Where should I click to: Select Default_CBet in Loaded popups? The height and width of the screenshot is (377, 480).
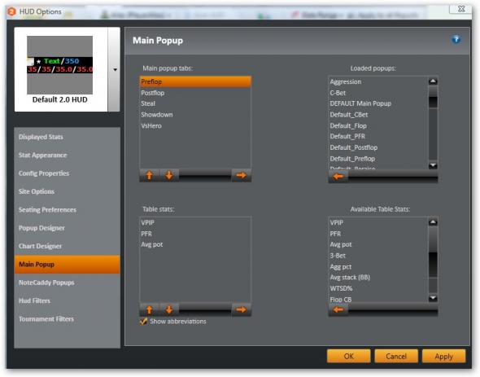378,115
